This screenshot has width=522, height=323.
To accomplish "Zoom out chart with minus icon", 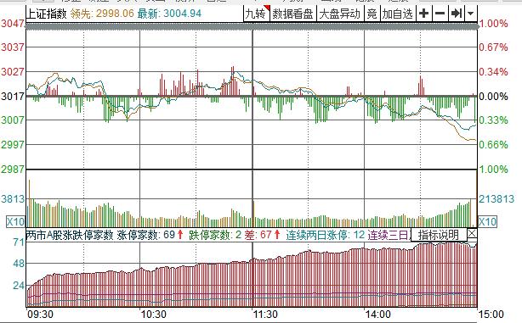I will click(440, 14).
